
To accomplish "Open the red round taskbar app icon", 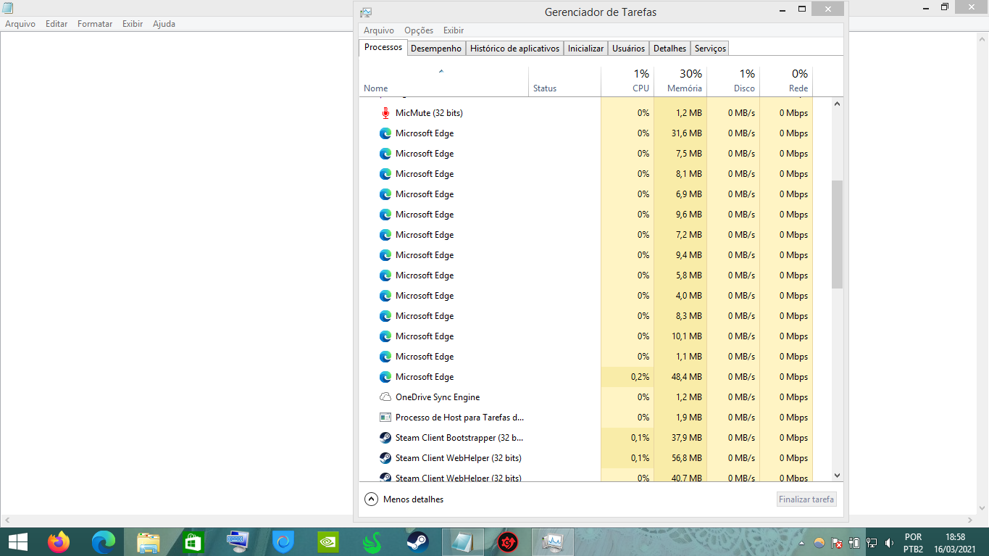I will point(508,542).
